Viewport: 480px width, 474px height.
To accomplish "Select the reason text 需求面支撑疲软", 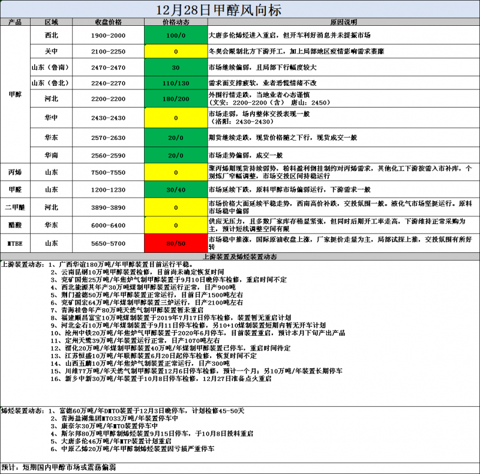I will pyautogui.click(x=263, y=83).
